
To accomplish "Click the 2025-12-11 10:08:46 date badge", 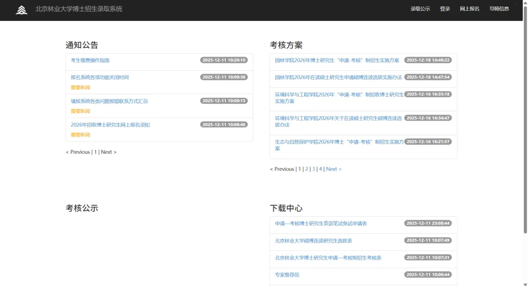I will (224, 124).
